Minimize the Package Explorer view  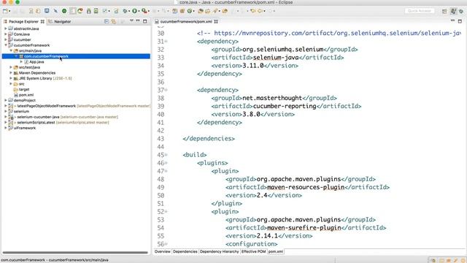pyautogui.click(x=138, y=21)
